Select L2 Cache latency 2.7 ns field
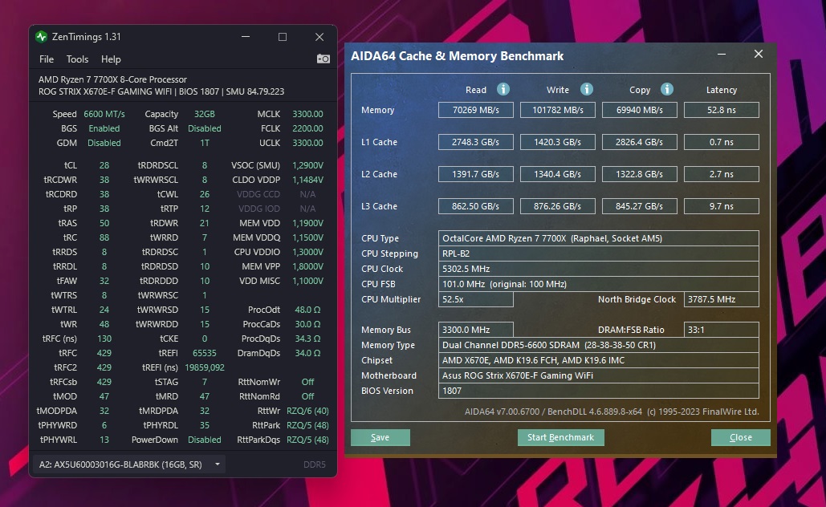 pyautogui.click(x=721, y=174)
